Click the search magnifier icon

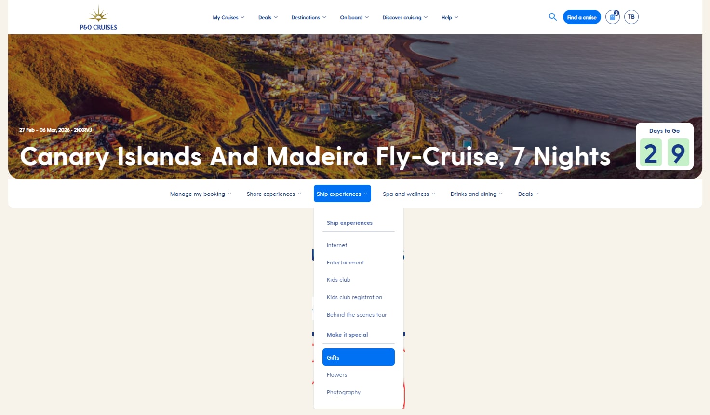(x=553, y=17)
